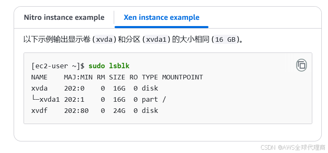Click the part / mountpoint entry
Image resolution: width=328 pixels, height=153 pixels.
(x=154, y=100)
